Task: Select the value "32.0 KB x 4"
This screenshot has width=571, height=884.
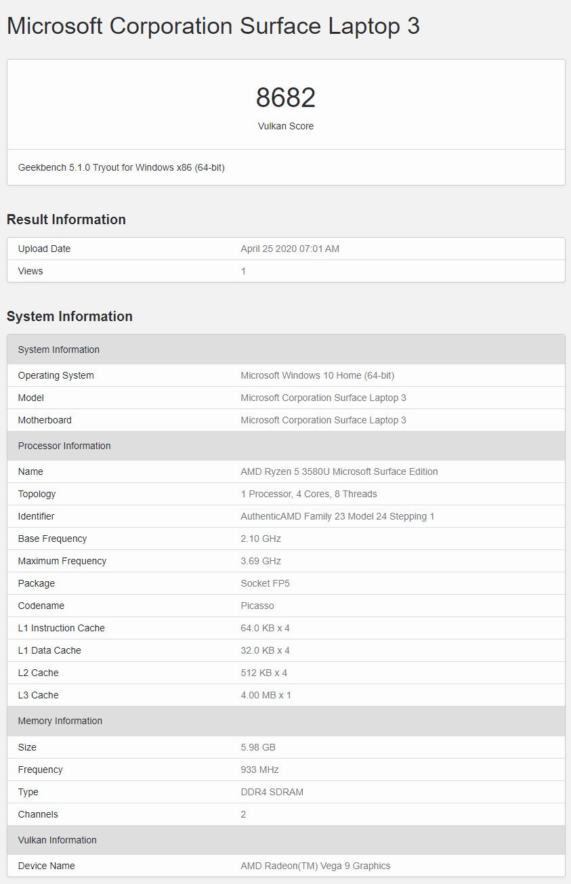Action: [266, 650]
